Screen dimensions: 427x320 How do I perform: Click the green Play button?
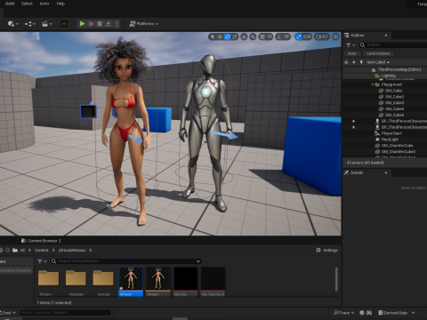pyautogui.click(x=82, y=24)
